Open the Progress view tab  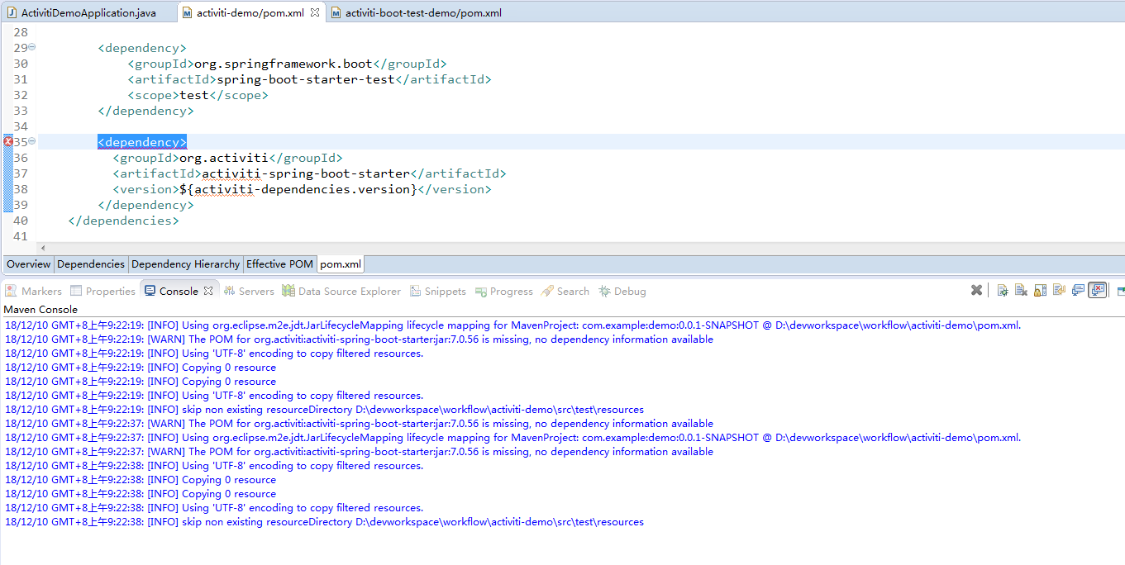(504, 291)
